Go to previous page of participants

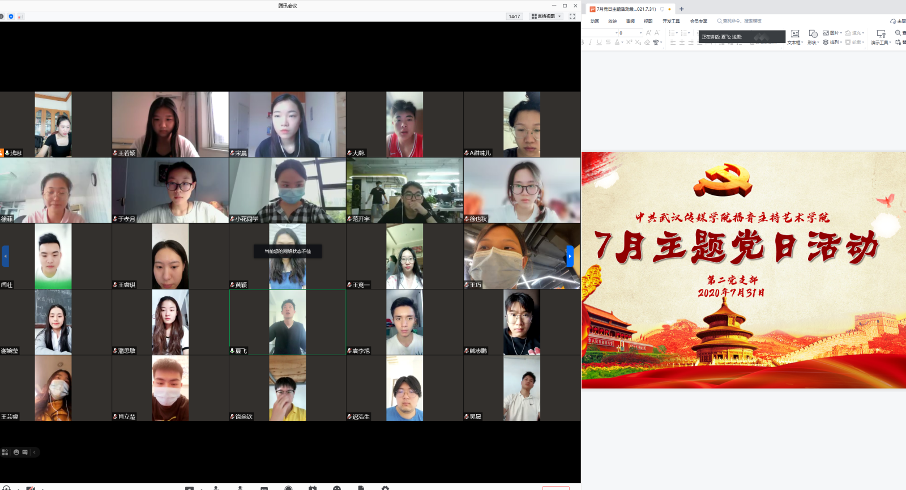tap(5, 256)
